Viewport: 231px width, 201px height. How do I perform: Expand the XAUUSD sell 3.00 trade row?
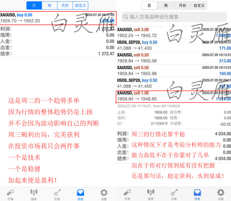(174, 33)
